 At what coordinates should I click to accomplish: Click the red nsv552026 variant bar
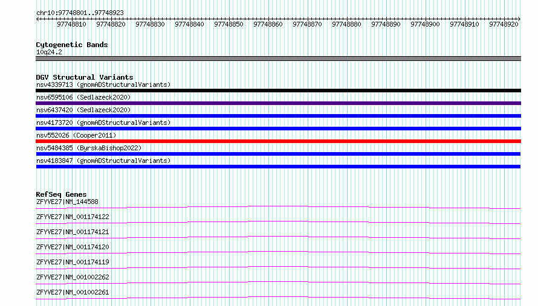click(x=278, y=141)
